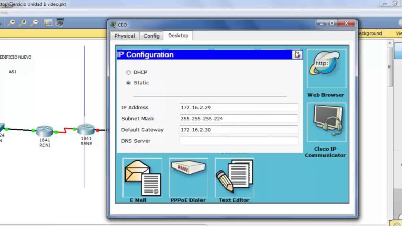Click the Default Gateway field

tap(238, 130)
